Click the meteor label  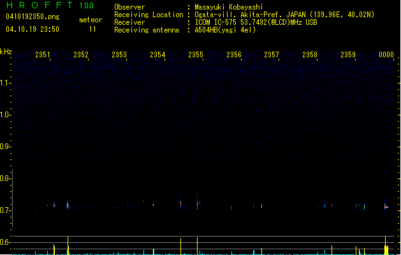(x=91, y=20)
